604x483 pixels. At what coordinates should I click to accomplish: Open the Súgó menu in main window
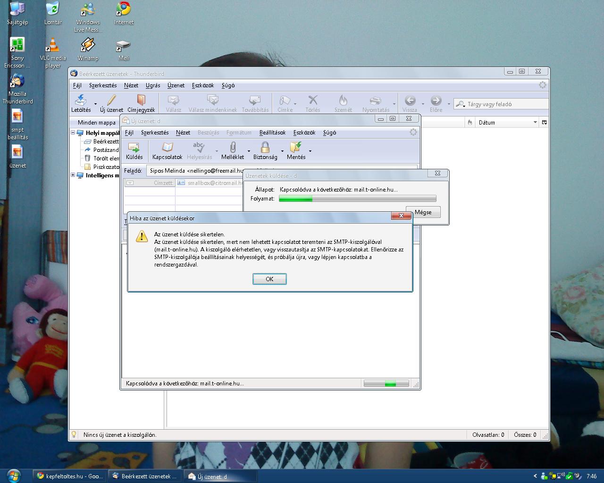point(228,85)
